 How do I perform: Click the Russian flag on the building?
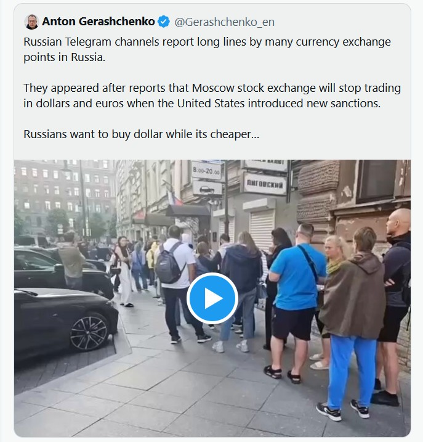174,199
